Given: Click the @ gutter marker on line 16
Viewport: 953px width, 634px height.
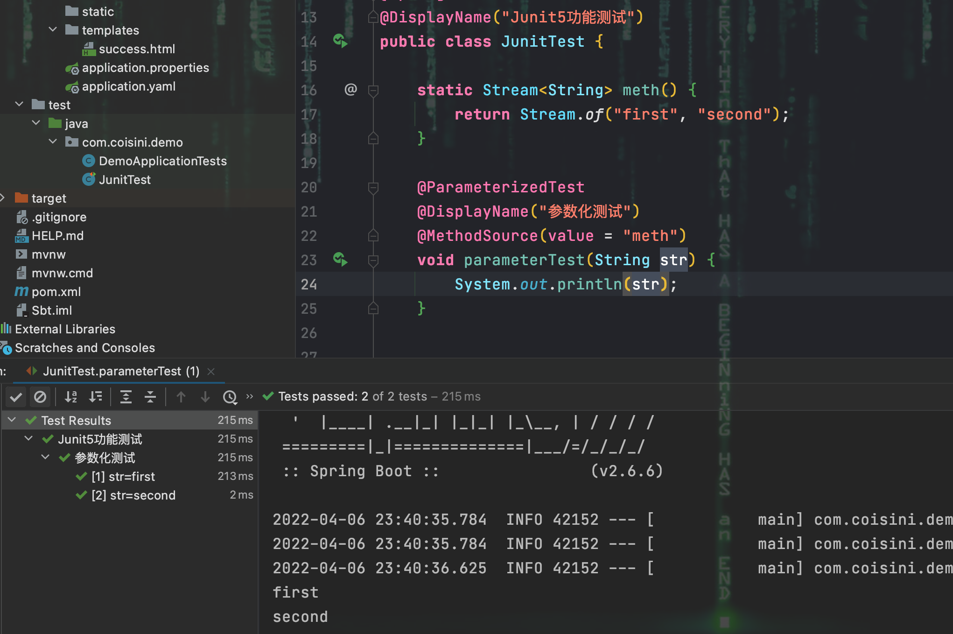Looking at the screenshot, I should click(350, 89).
